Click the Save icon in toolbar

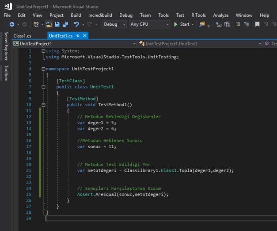57,24
